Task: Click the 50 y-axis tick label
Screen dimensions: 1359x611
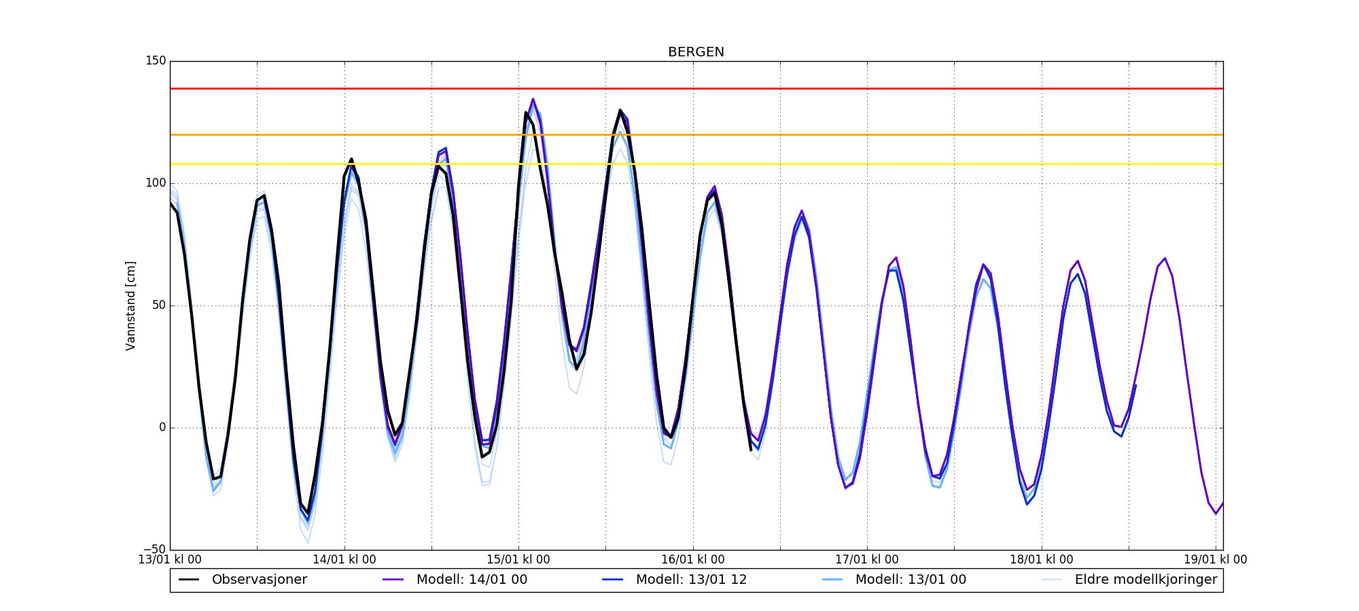Action: coord(158,305)
